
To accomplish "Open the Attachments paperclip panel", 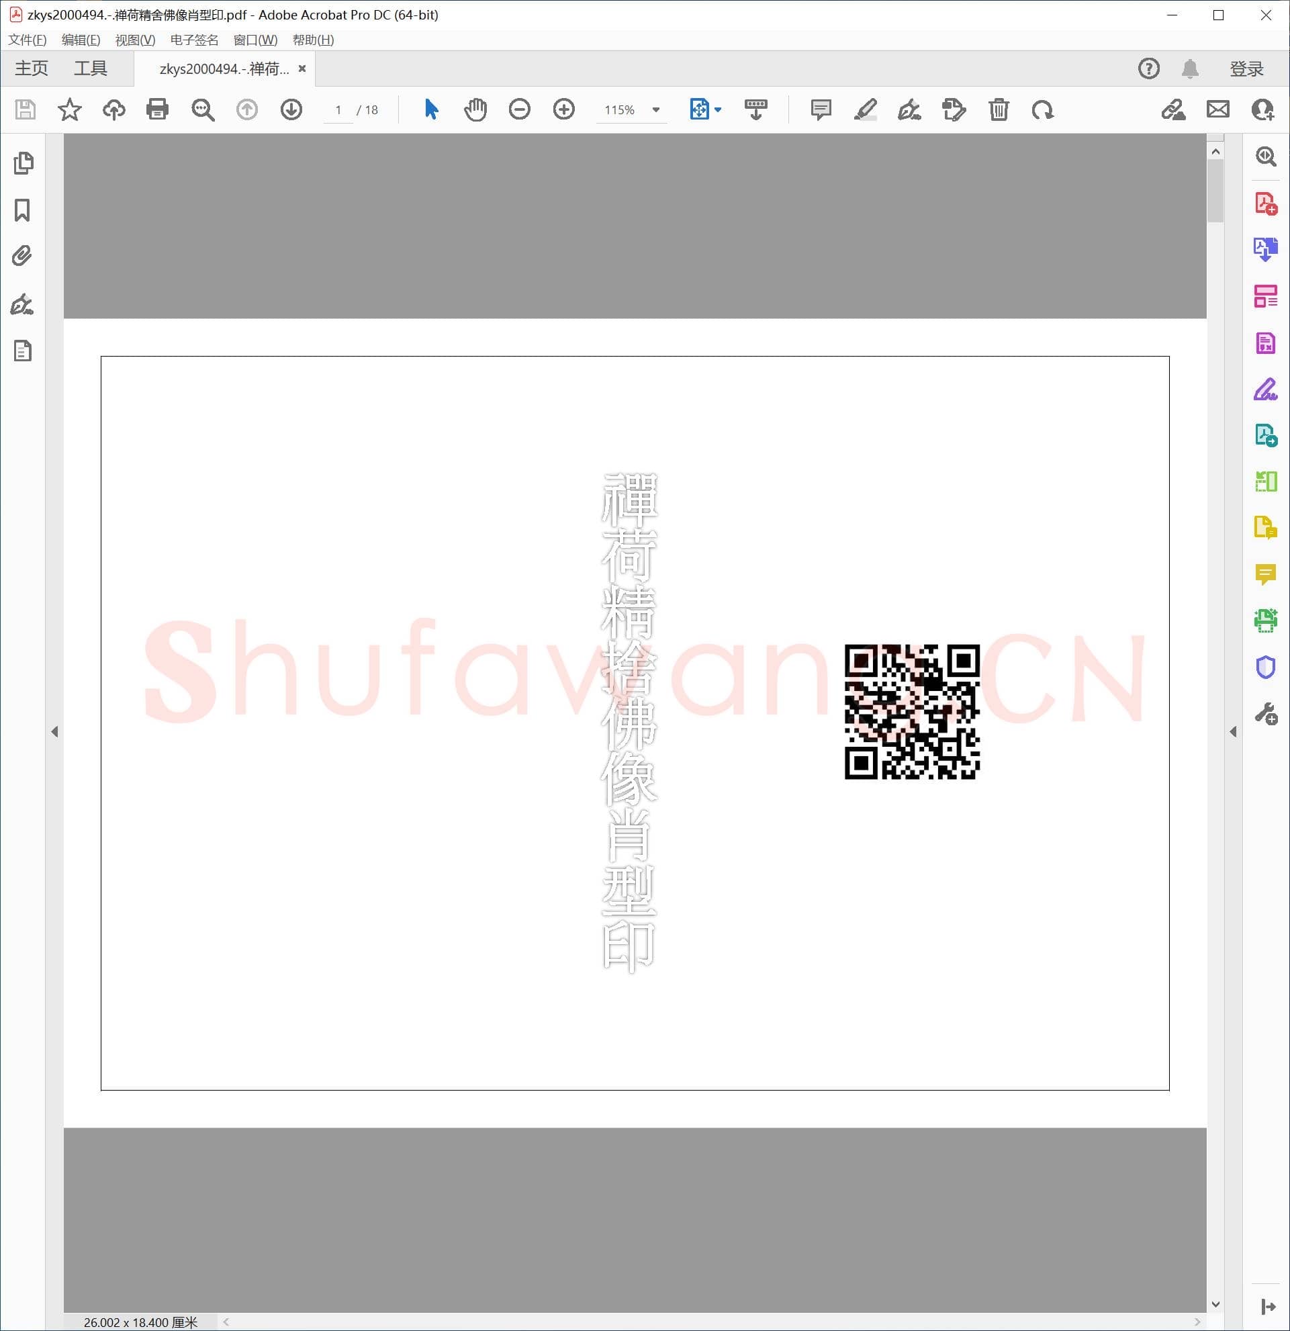I will coord(22,256).
